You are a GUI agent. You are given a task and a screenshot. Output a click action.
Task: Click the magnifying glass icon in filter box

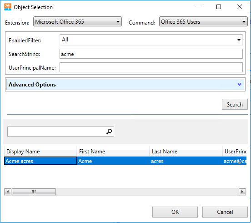pyautogui.click(x=109, y=132)
